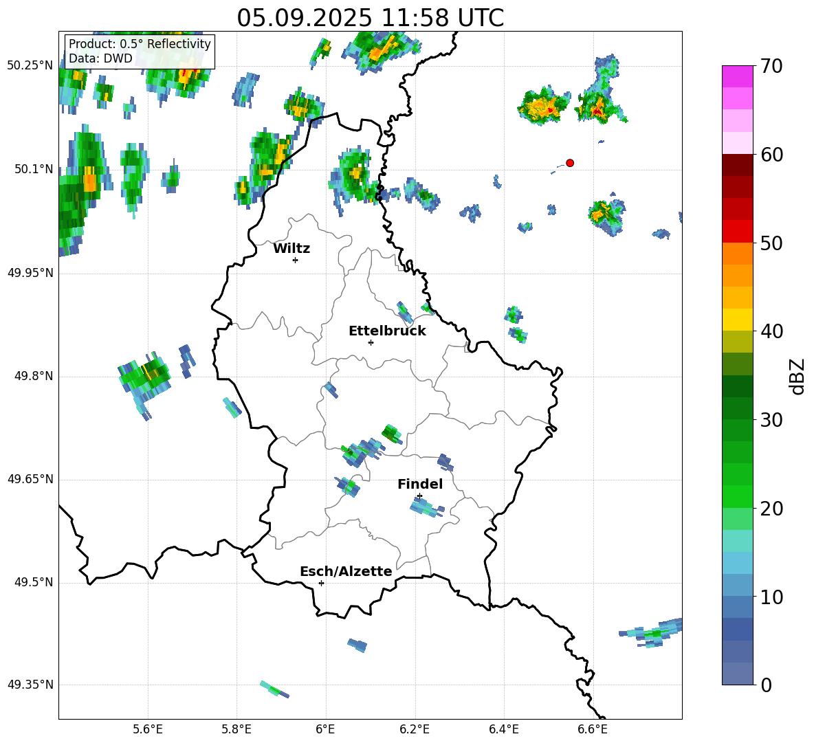Click the Esch/Alzette text label
814x743 pixels.
pyautogui.click(x=346, y=572)
